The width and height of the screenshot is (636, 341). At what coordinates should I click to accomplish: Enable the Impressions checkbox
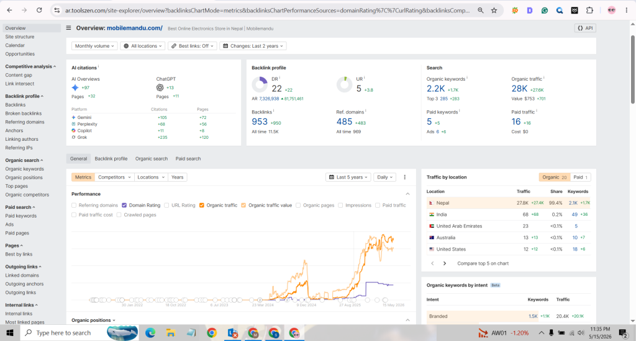pos(340,205)
